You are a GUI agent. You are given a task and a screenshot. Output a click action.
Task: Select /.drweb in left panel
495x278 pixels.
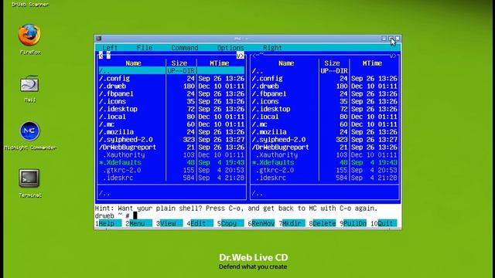click(x=172, y=86)
